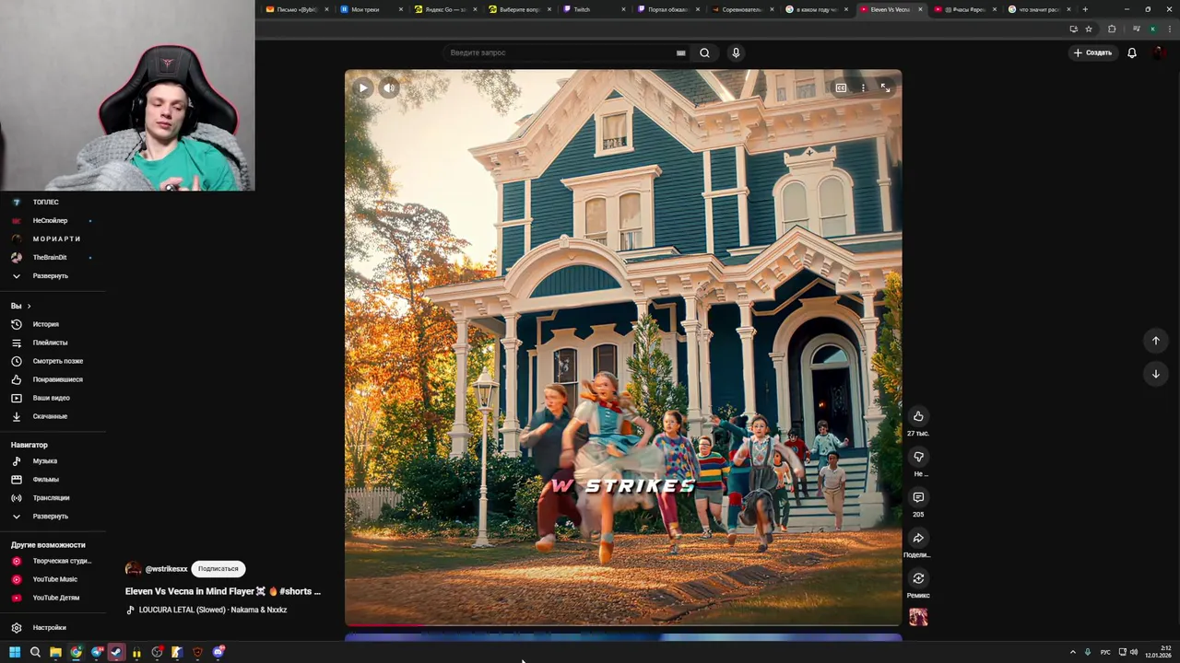This screenshot has height=663, width=1180.
Task: Open Плейлисты in sidebar
Action: [x=53, y=343]
